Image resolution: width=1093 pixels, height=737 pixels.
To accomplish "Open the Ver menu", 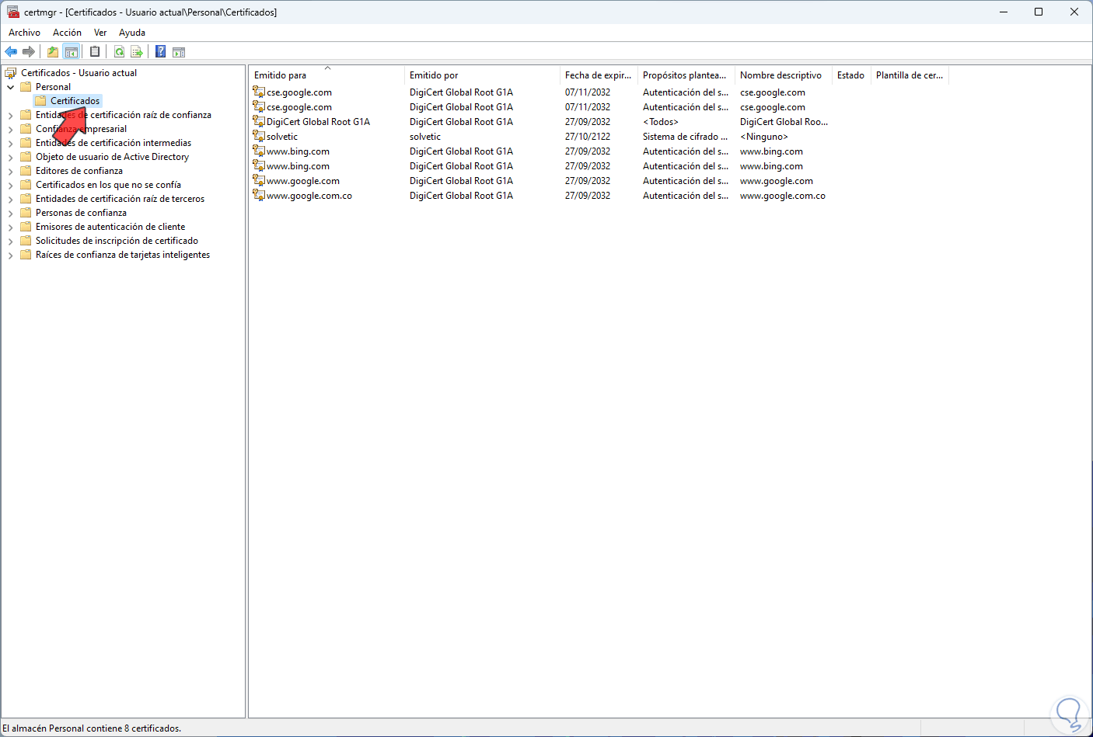I will click(x=100, y=33).
